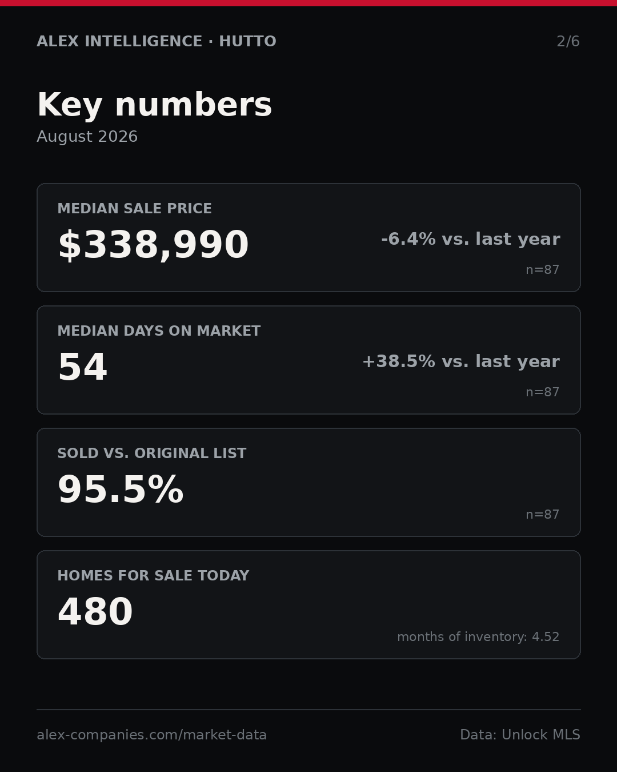Image resolution: width=617 pixels, height=772 pixels.
Task: Click the Key numbers heading
Action: (x=154, y=105)
